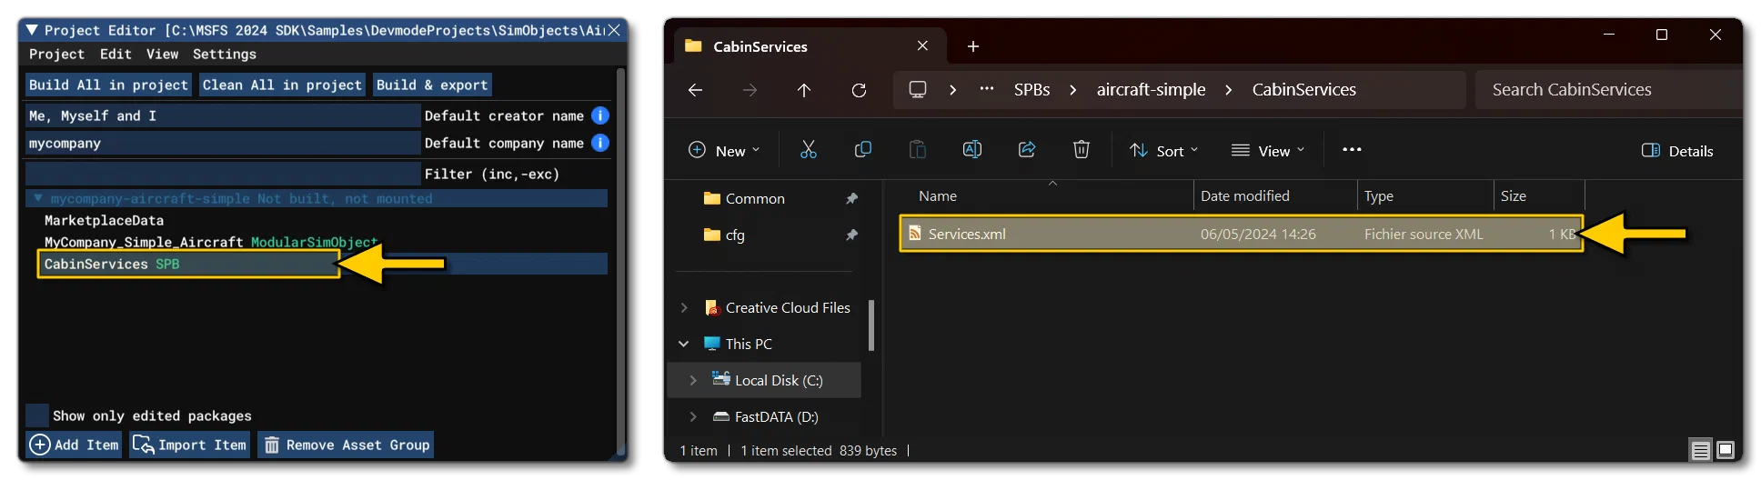
Task: Add a new Explorer tab with plus
Action: click(972, 46)
